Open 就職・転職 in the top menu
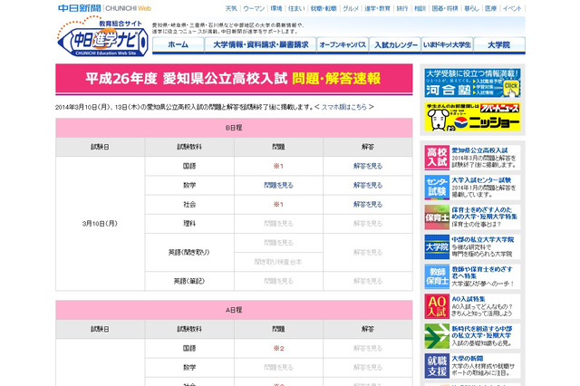The height and width of the screenshot is (386, 580). click(x=324, y=8)
